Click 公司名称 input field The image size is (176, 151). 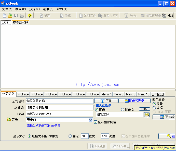(60, 101)
